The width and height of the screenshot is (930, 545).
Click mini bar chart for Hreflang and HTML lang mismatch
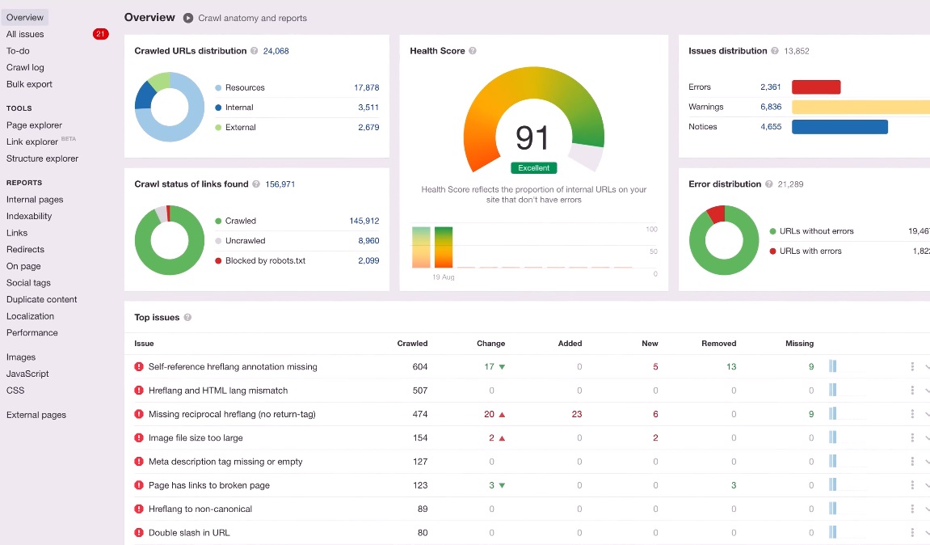click(x=833, y=390)
